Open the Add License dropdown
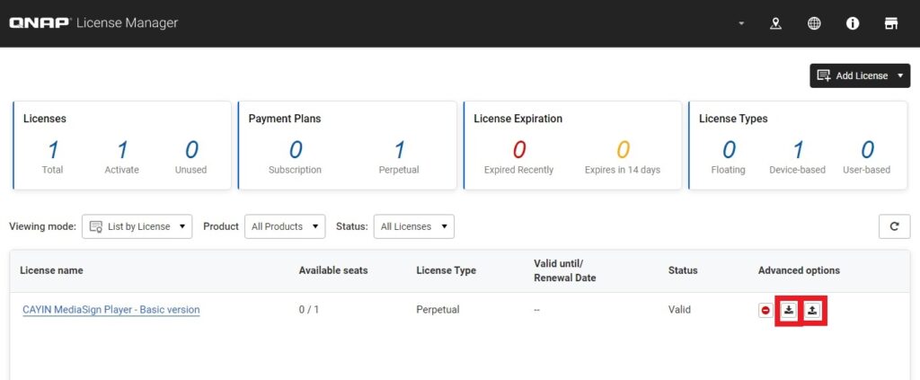Viewport: 920px width, 380px height. coord(860,75)
